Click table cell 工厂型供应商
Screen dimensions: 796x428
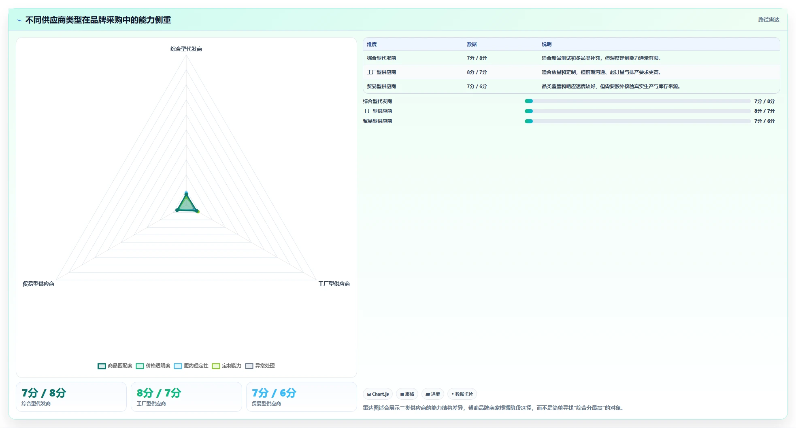click(x=381, y=72)
